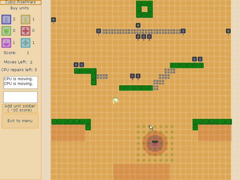The image size is (240, 180).
Task: Click the count '2' beside the blue soldier icon
Action: 14,19
